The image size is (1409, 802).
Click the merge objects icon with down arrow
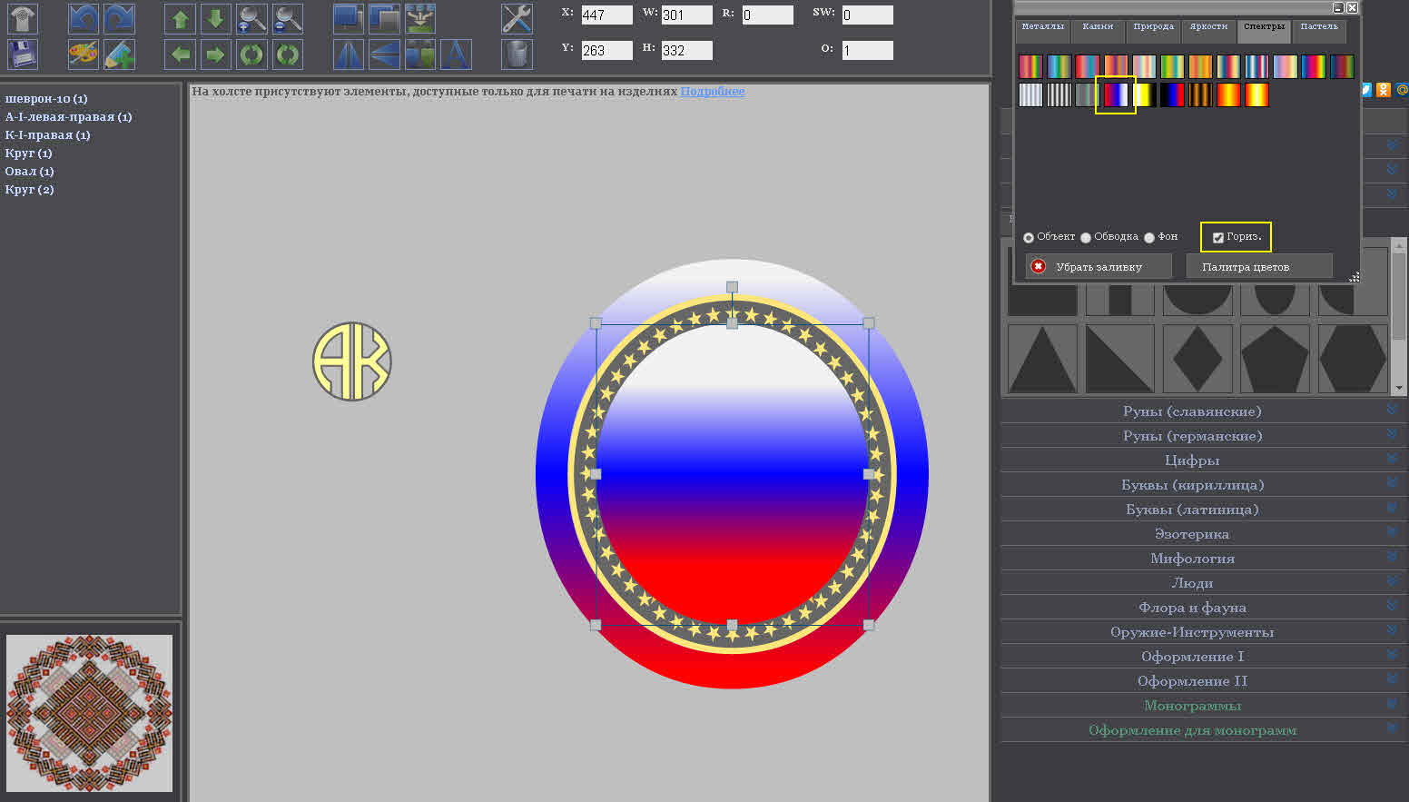coord(420,18)
